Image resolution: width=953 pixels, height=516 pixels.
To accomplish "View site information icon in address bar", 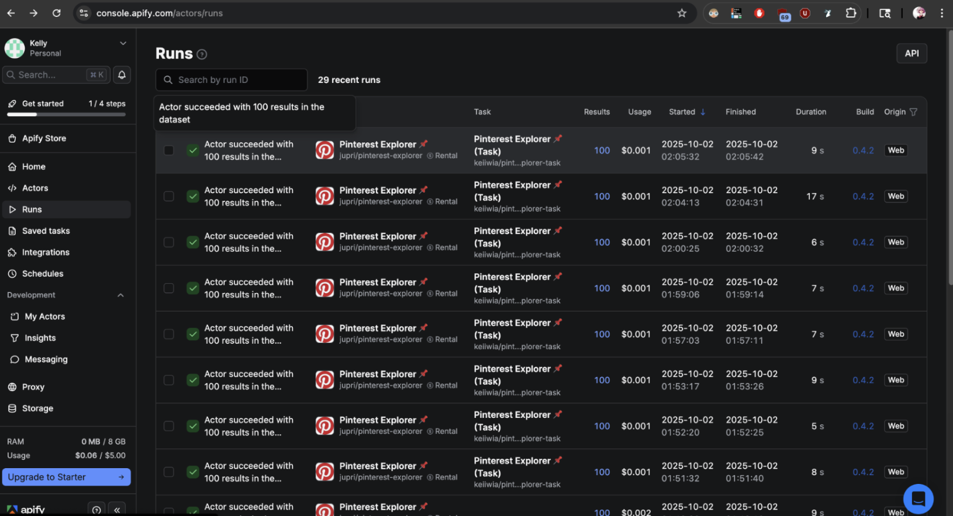I will click(x=84, y=13).
